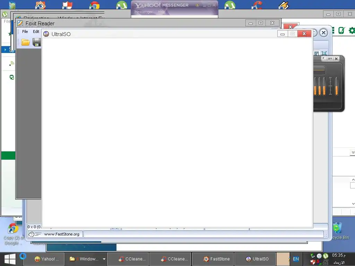
Task: Click the uTorrent title bar logo icon
Action: coord(5,14)
